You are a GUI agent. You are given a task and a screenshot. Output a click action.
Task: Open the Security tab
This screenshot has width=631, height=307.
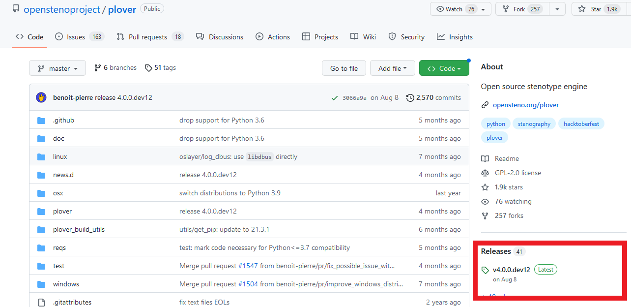(x=406, y=37)
